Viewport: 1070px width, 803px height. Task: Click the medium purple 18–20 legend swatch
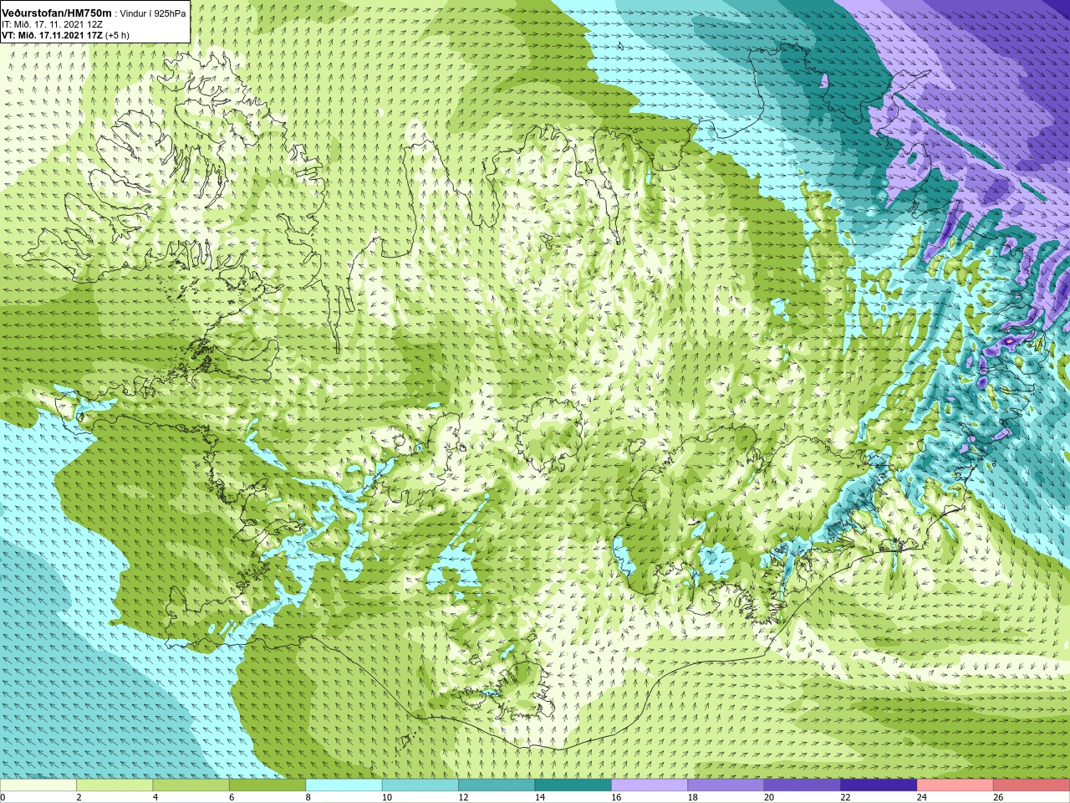tap(726, 785)
